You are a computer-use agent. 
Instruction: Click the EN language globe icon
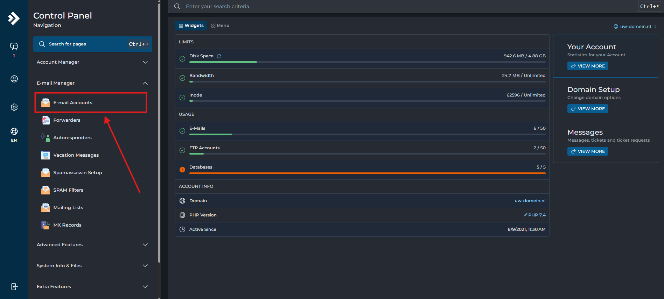[x=14, y=131]
